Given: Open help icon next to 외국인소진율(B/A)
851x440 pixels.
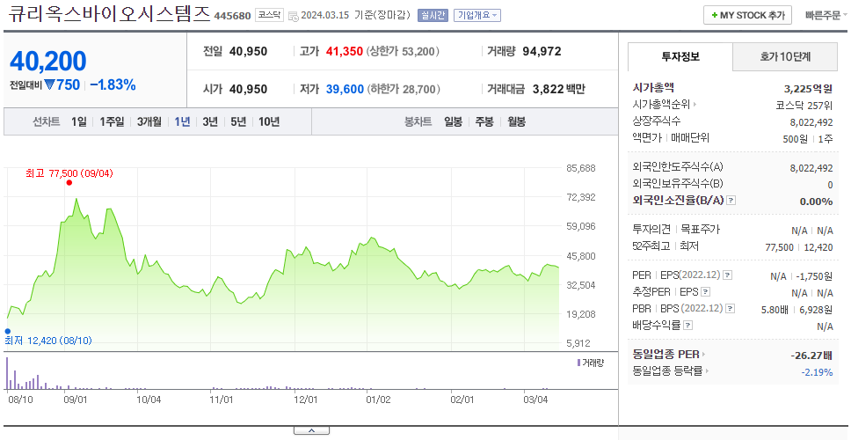Looking at the screenshot, I should click(x=731, y=201).
